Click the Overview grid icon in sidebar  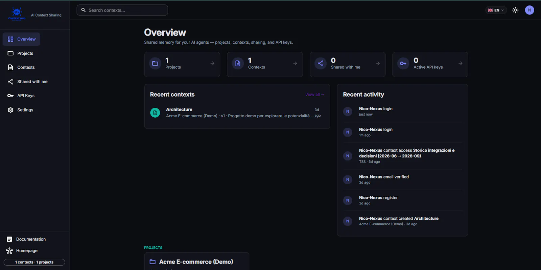click(x=10, y=39)
